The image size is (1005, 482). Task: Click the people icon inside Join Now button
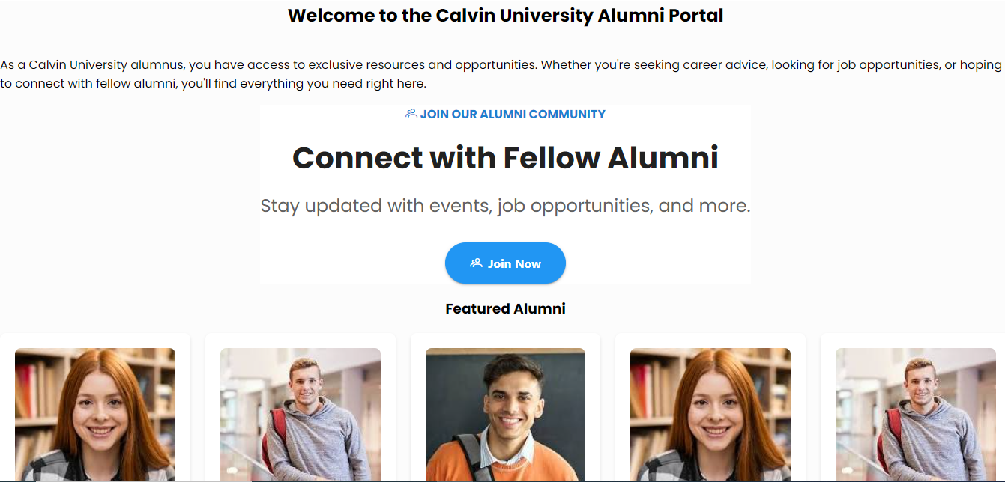(x=476, y=263)
